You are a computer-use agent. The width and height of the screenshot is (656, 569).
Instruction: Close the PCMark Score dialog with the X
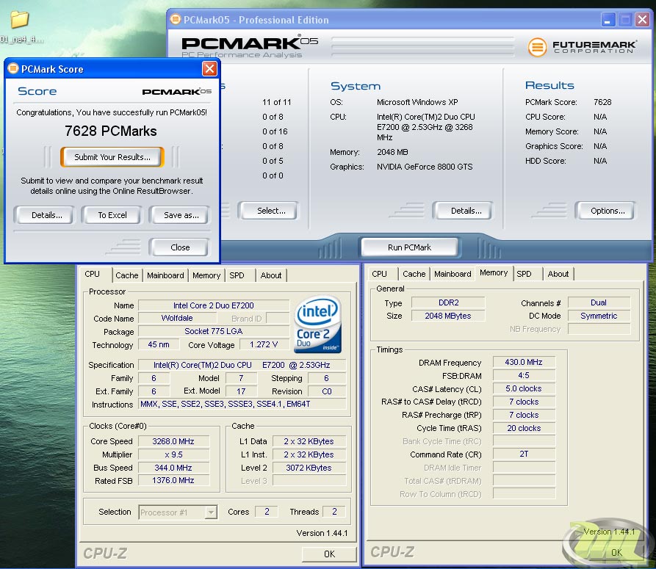pyautogui.click(x=209, y=68)
